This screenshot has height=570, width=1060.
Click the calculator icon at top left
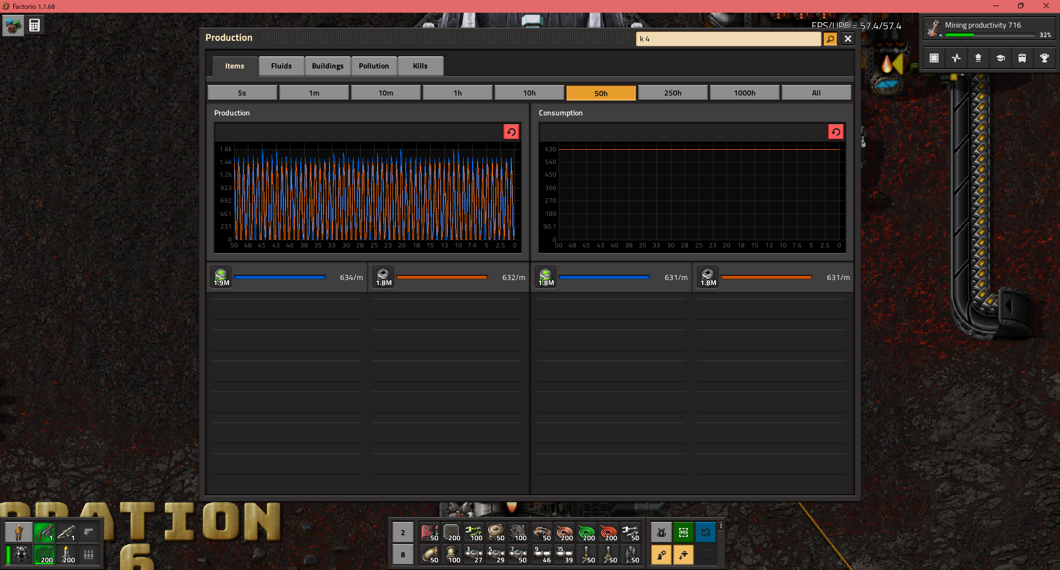tap(34, 25)
